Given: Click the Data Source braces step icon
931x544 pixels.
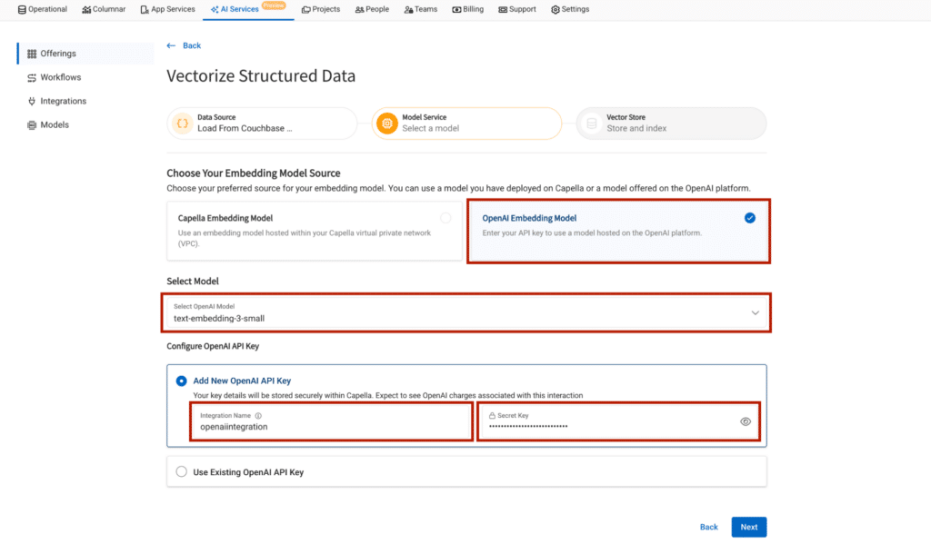Looking at the screenshot, I should pyautogui.click(x=182, y=124).
